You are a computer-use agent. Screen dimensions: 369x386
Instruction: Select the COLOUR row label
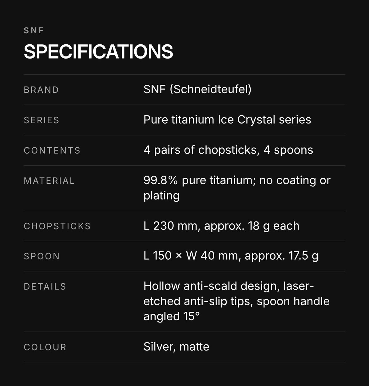pyautogui.click(x=45, y=347)
